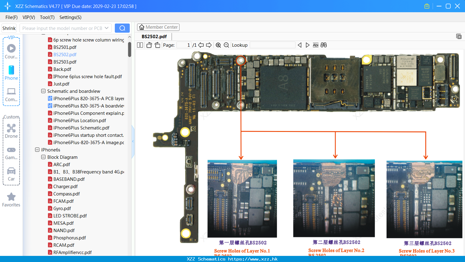Rotate the page counterclockwise

[149, 45]
